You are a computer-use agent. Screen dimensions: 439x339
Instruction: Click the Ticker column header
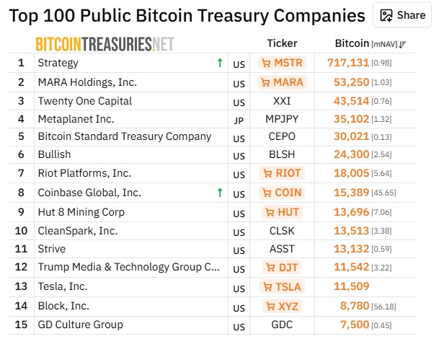tap(282, 43)
